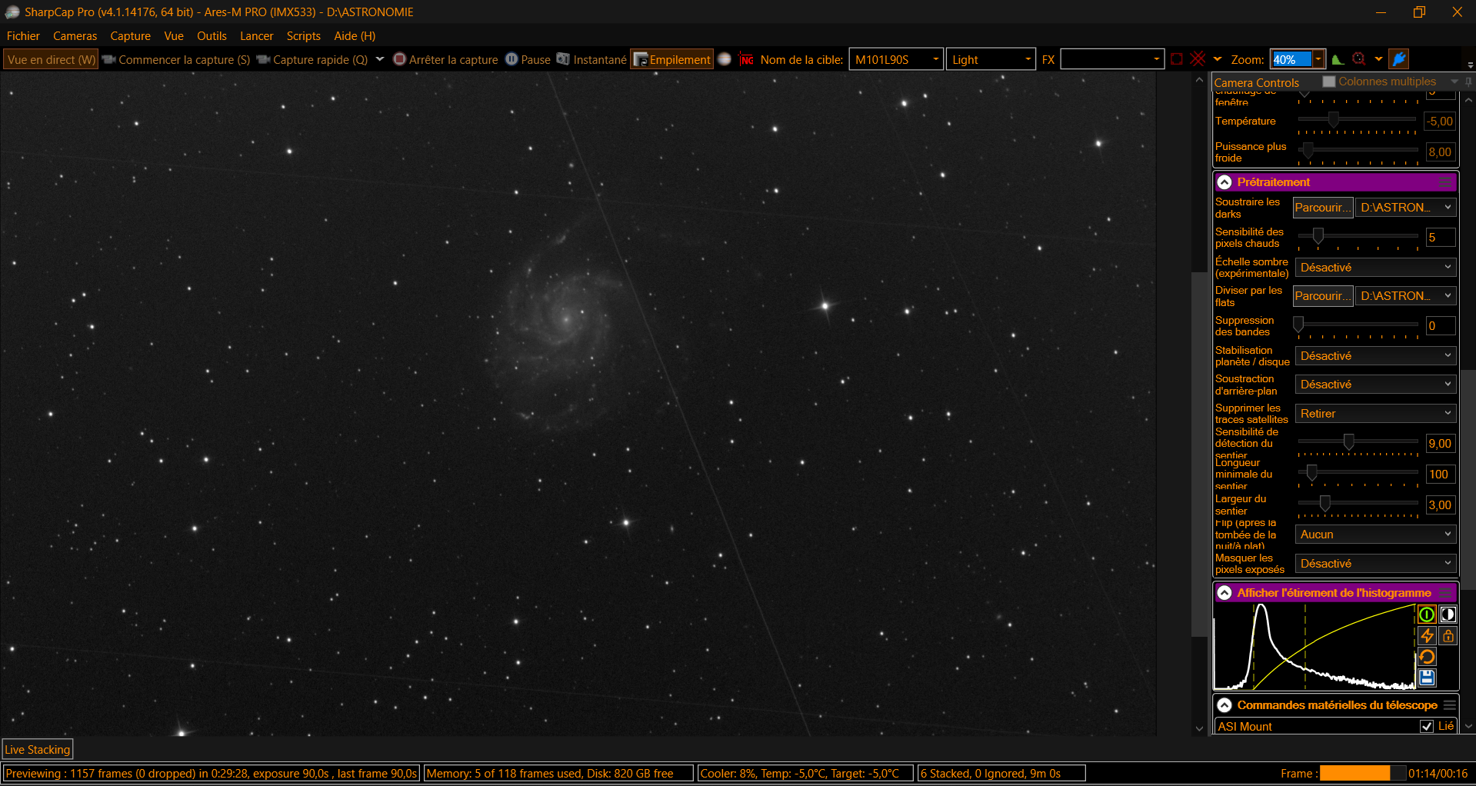Click the blue plug connect icon
Screen dimensions: 1476x786
coord(1400,59)
